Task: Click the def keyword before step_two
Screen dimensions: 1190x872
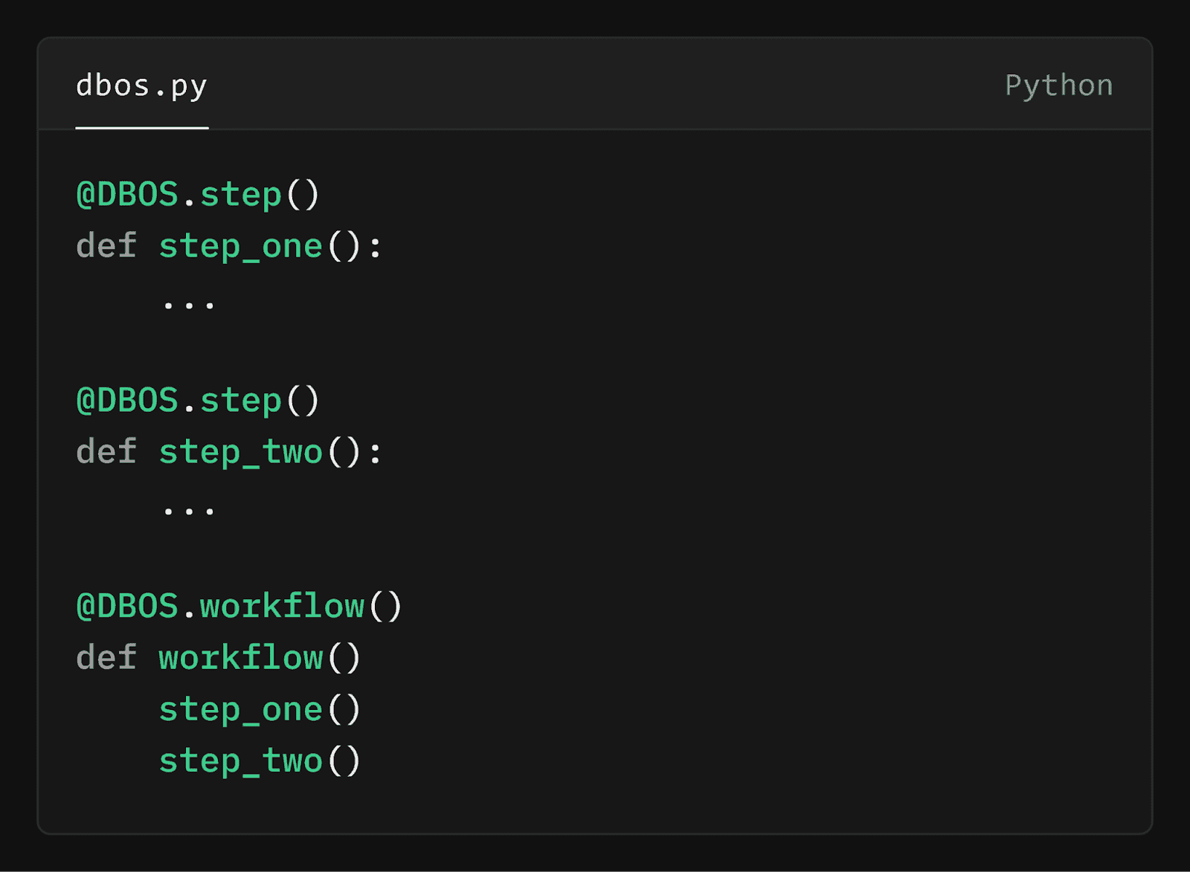Action: point(106,452)
